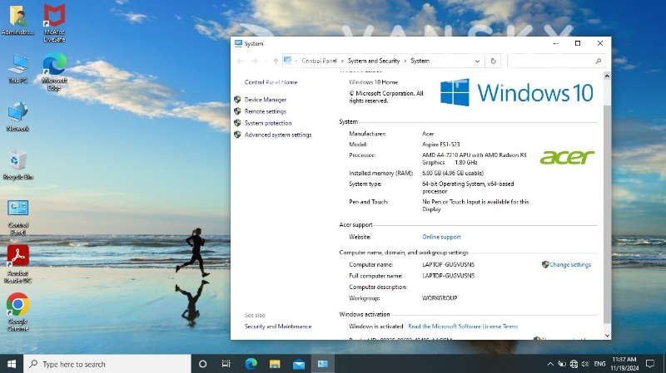Click Advanced system settings link
This screenshot has height=373, width=666.
pyautogui.click(x=278, y=135)
